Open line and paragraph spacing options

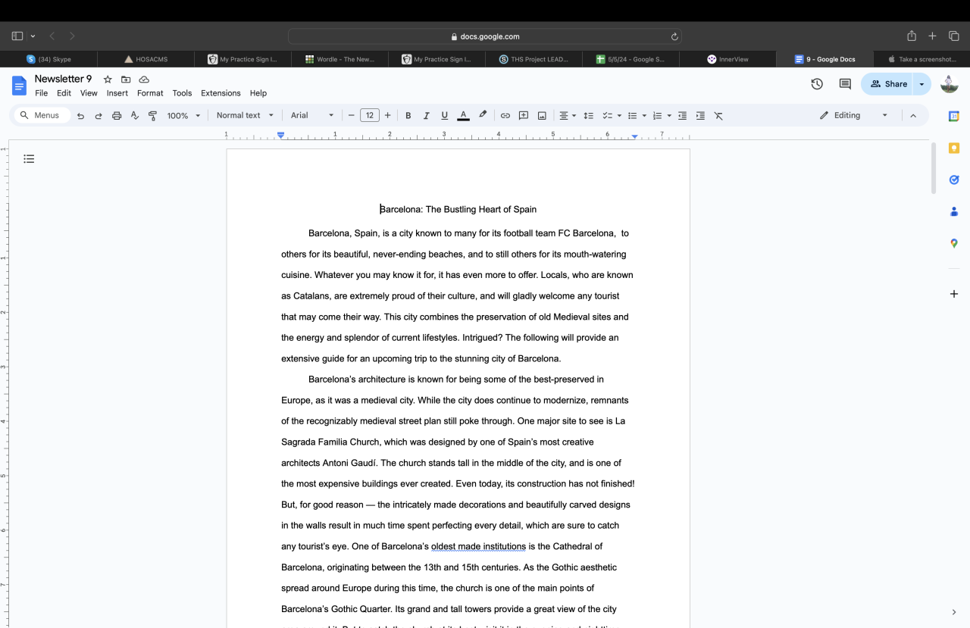coord(588,116)
